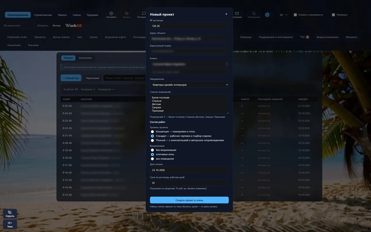371x232 pixels.
Task: Select Полный — с комплектацией level
Action: point(153,140)
